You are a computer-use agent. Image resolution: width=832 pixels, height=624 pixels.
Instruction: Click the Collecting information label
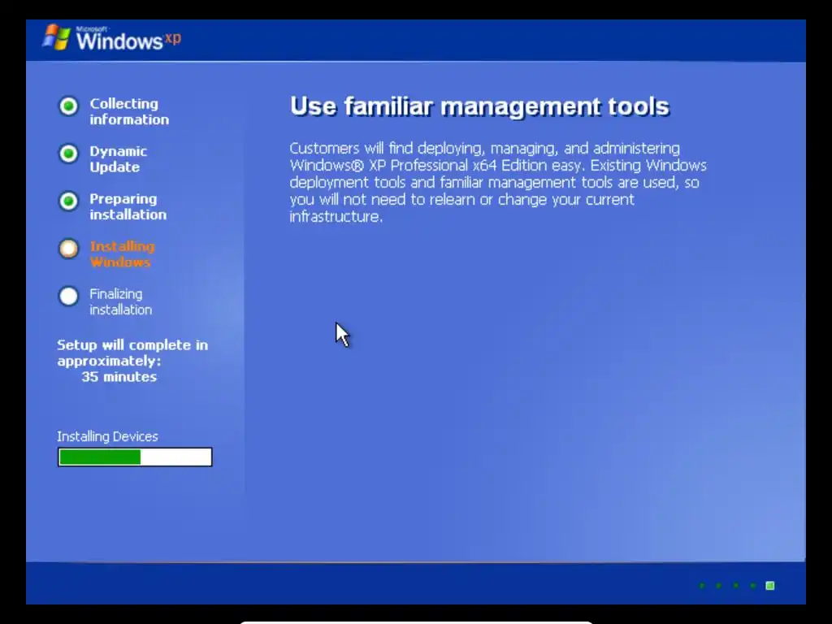[x=129, y=111]
